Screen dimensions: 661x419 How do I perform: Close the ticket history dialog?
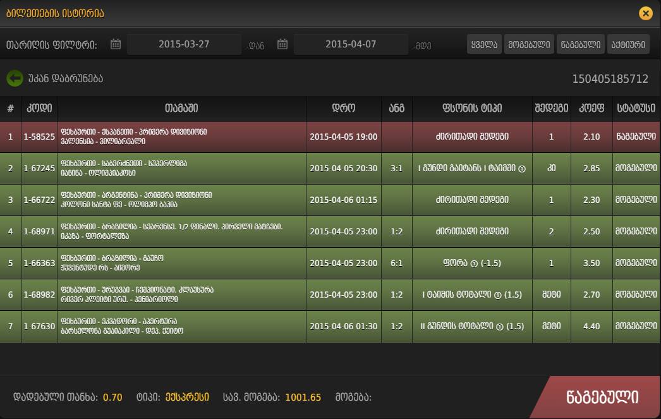coord(645,13)
